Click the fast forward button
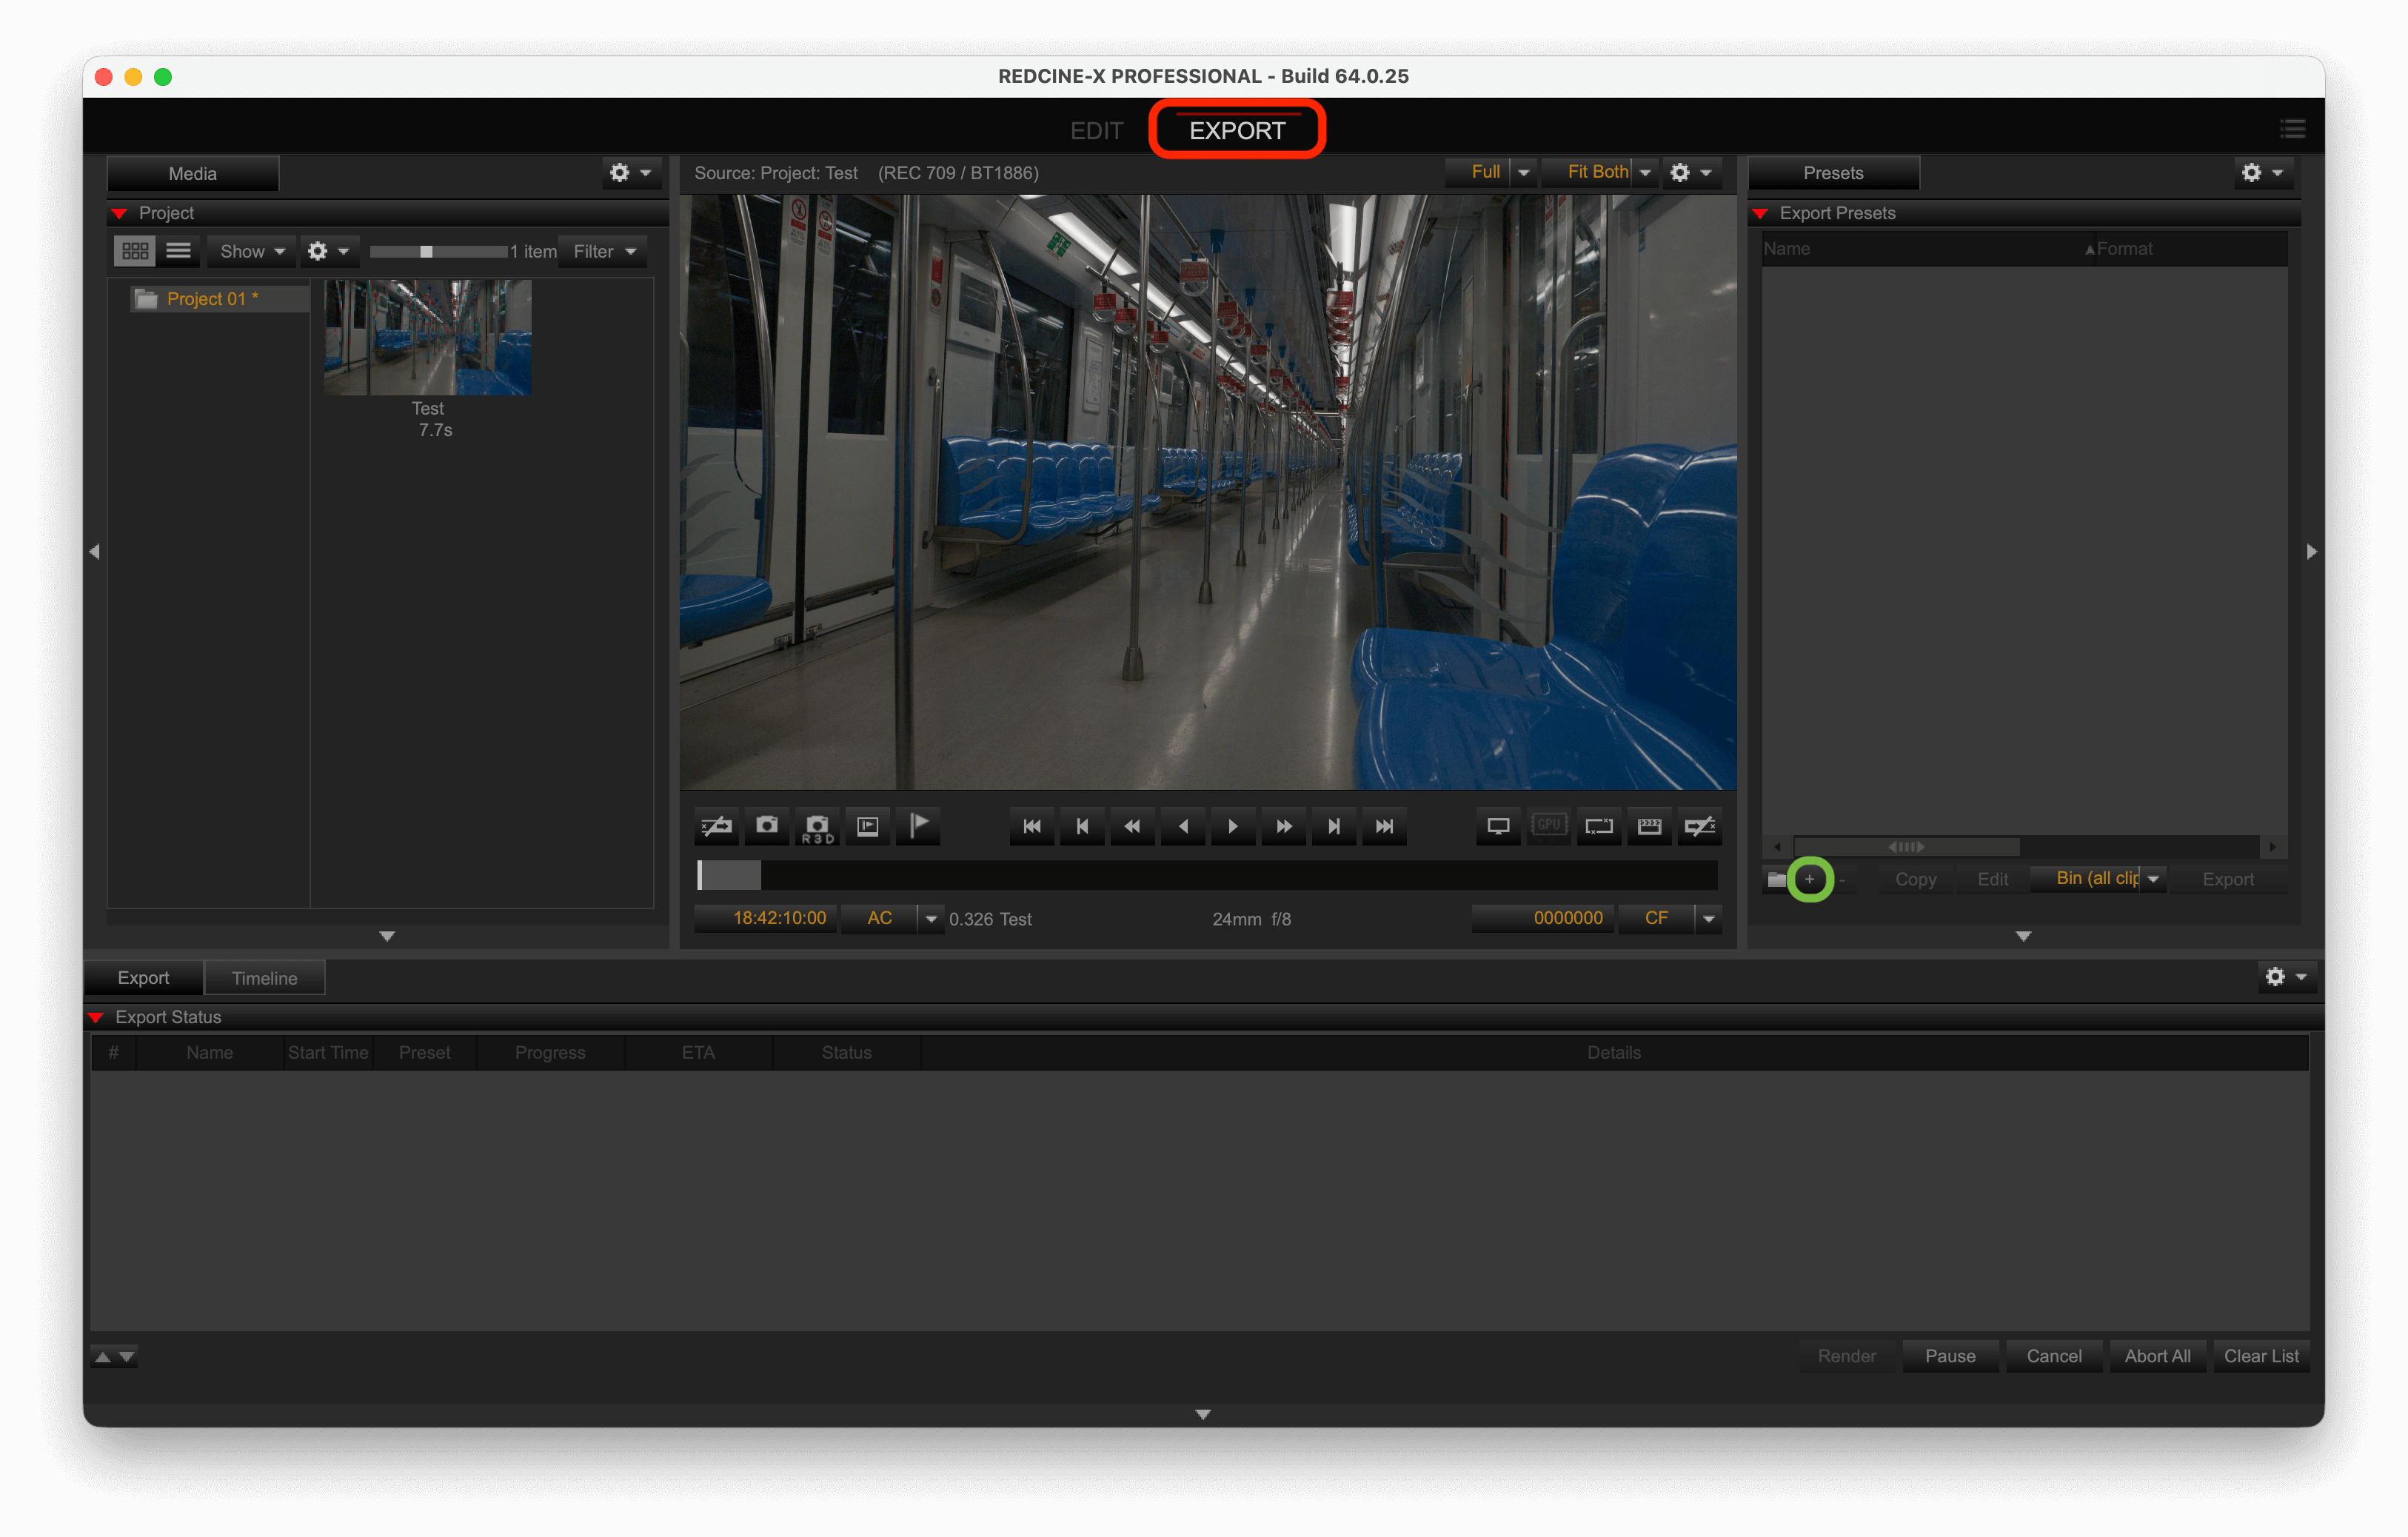2408x1537 pixels. tap(1284, 826)
